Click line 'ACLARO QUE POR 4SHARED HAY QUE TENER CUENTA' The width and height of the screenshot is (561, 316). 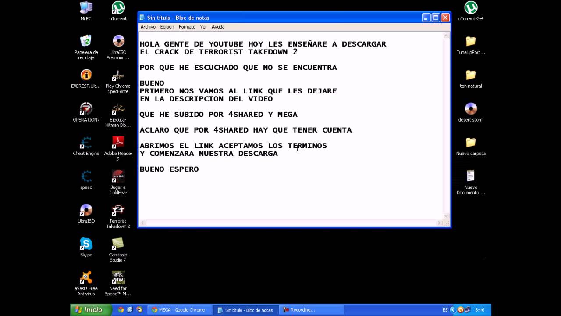pyautogui.click(x=245, y=130)
